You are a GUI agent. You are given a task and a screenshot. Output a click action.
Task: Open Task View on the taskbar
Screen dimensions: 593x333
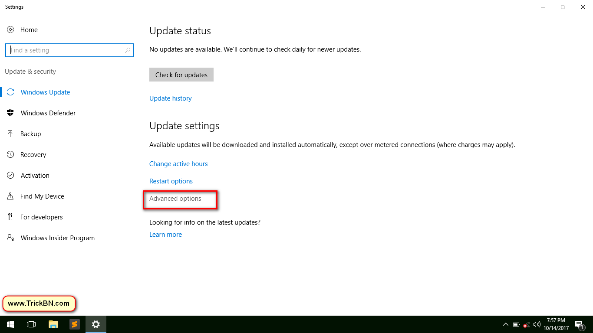point(31,324)
